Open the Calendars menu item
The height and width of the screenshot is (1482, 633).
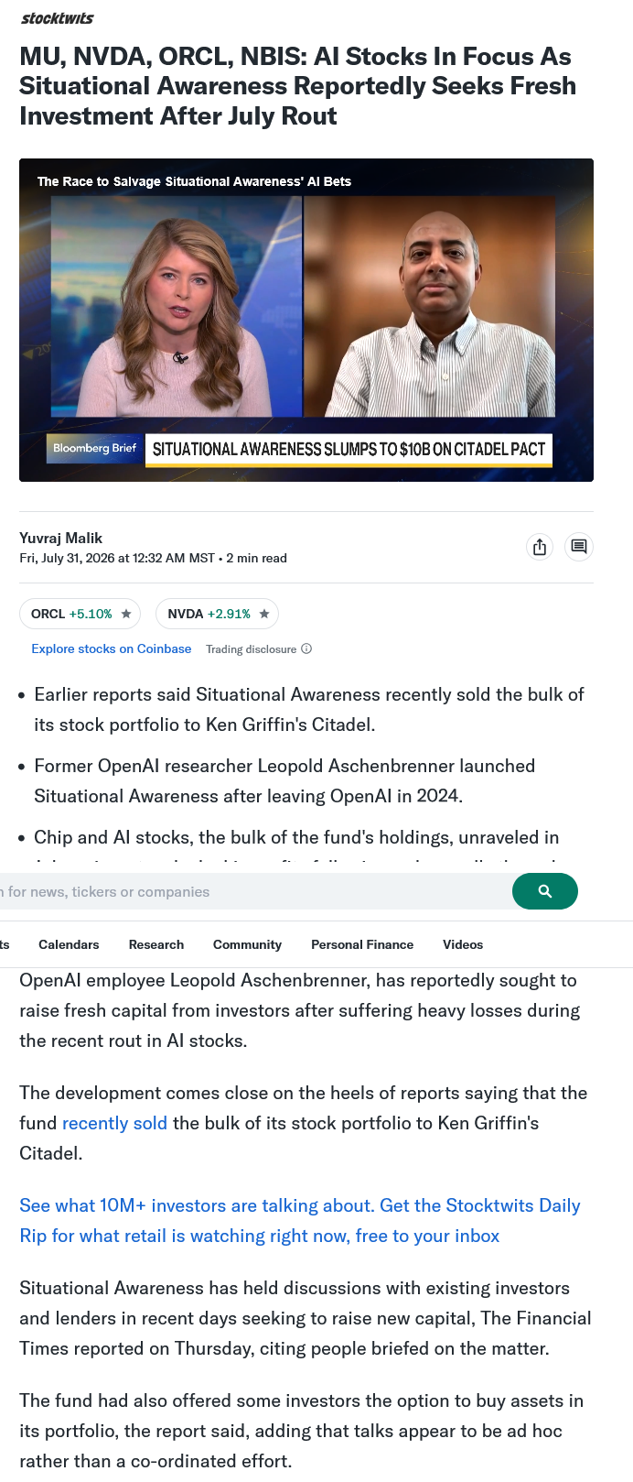click(69, 944)
